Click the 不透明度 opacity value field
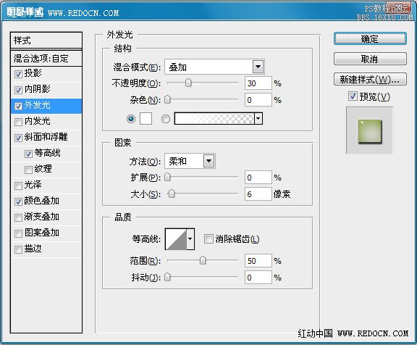The width and height of the screenshot is (417, 345). pyautogui.click(x=258, y=83)
